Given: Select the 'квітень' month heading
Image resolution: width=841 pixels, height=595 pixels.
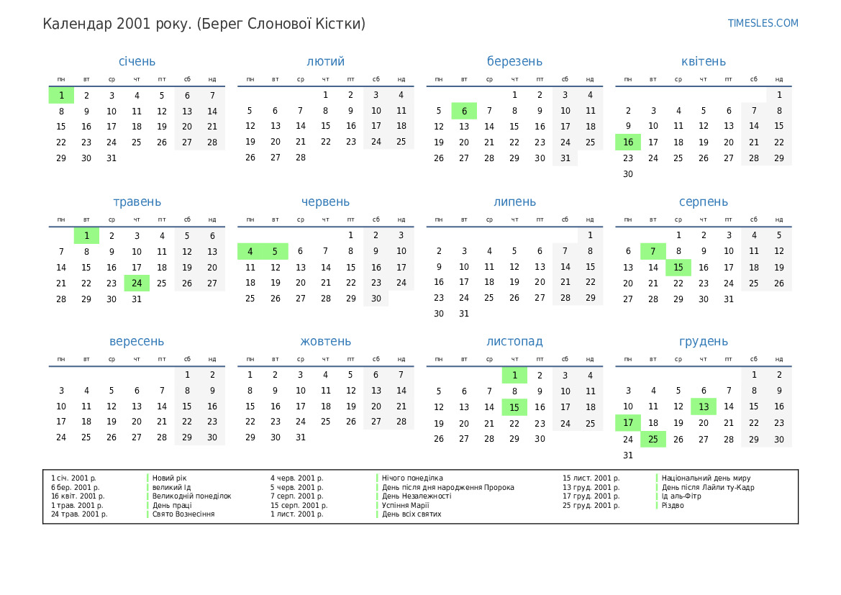Looking at the screenshot, I should pos(703,61).
